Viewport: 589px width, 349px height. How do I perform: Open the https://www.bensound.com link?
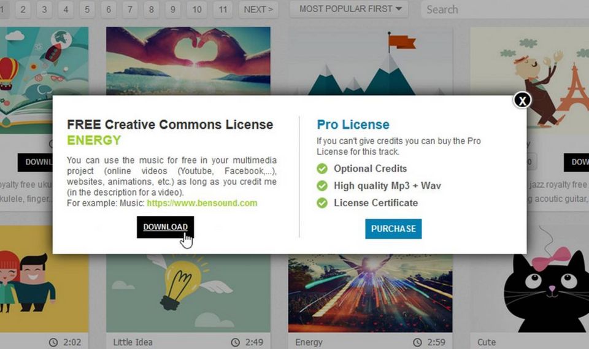202,203
